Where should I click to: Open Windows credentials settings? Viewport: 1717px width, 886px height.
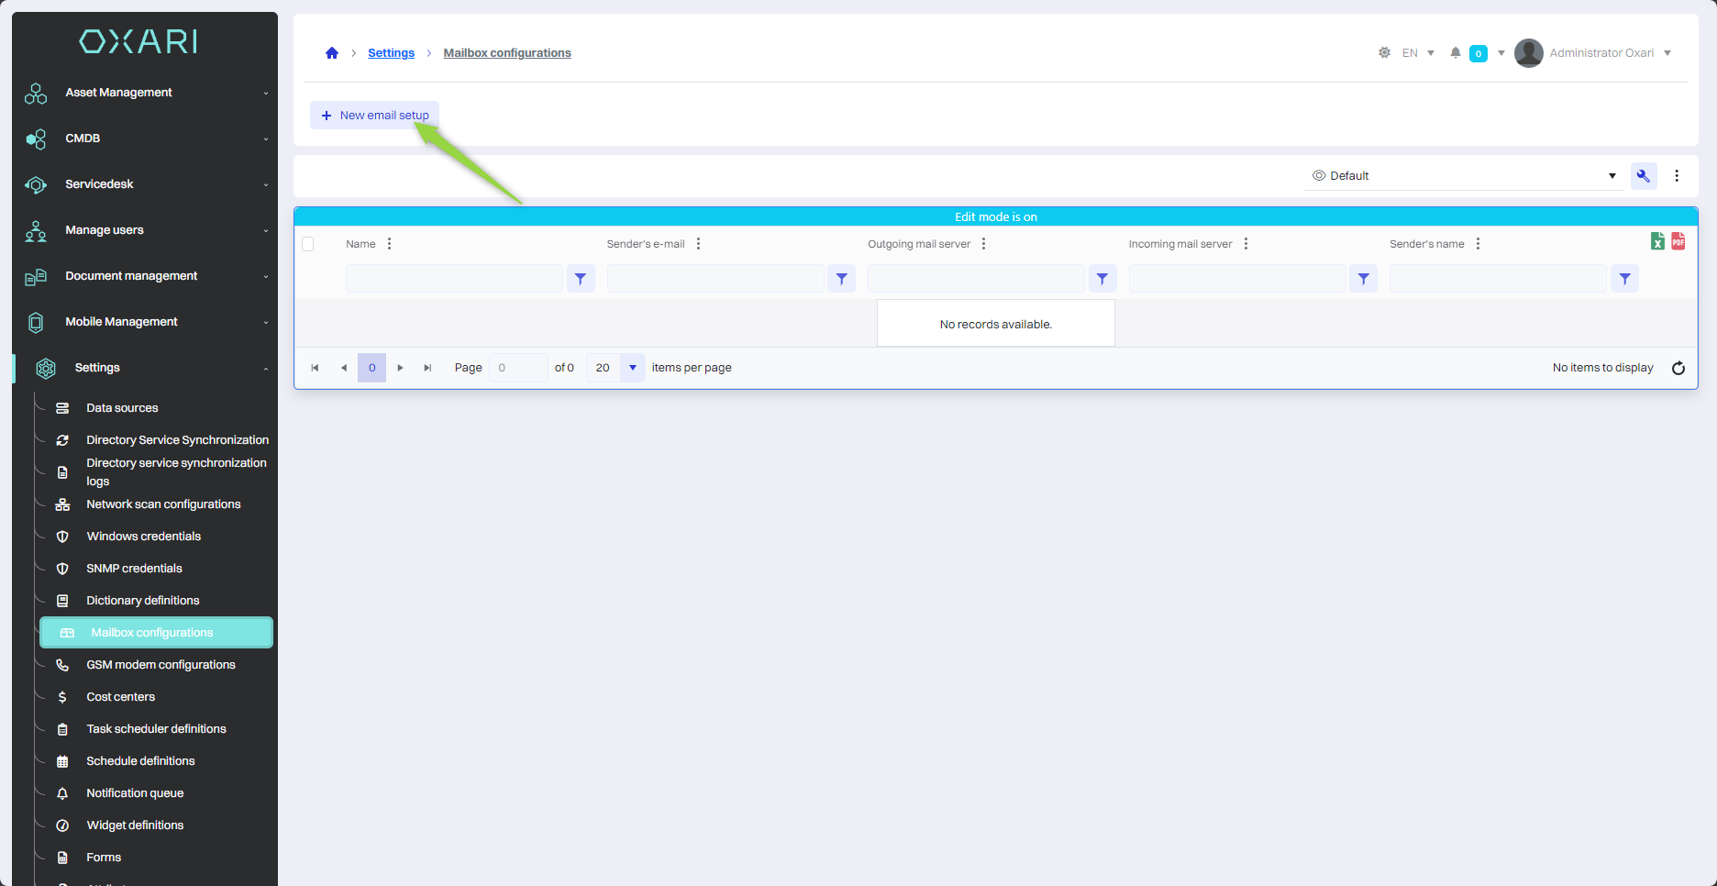(x=143, y=537)
